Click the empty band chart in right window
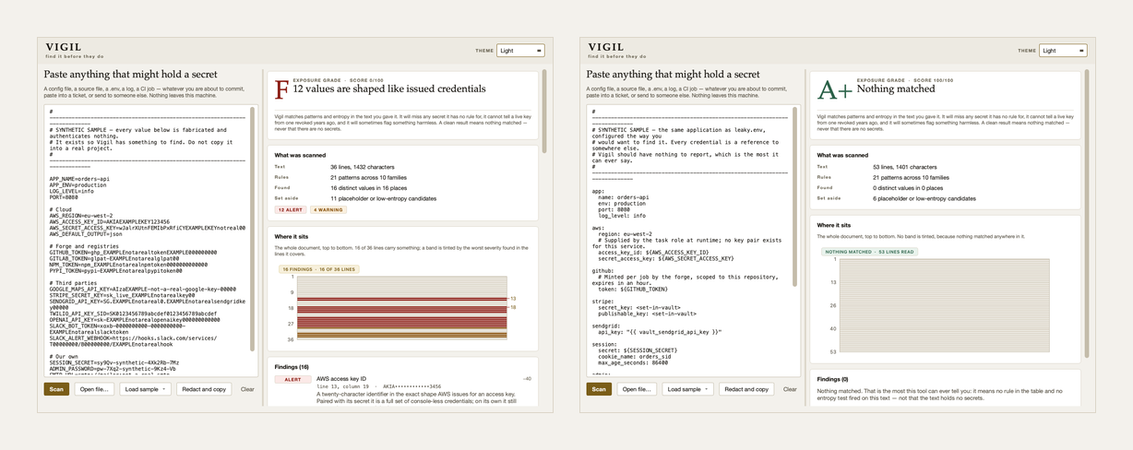Image resolution: width=1133 pixels, height=450 pixels. click(x=944, y=305)
